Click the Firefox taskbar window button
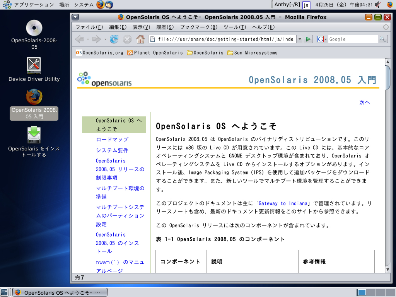The image size is (396, 297). [x=60, y=292]
